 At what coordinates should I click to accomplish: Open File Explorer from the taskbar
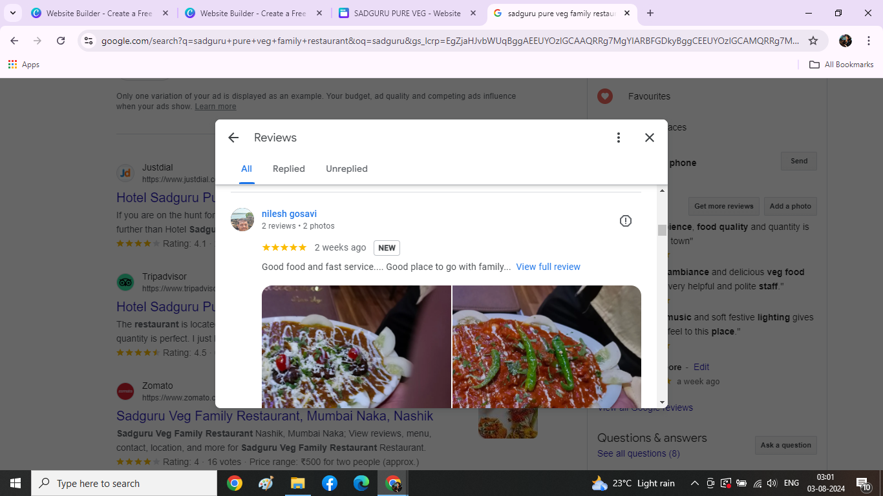297,483
